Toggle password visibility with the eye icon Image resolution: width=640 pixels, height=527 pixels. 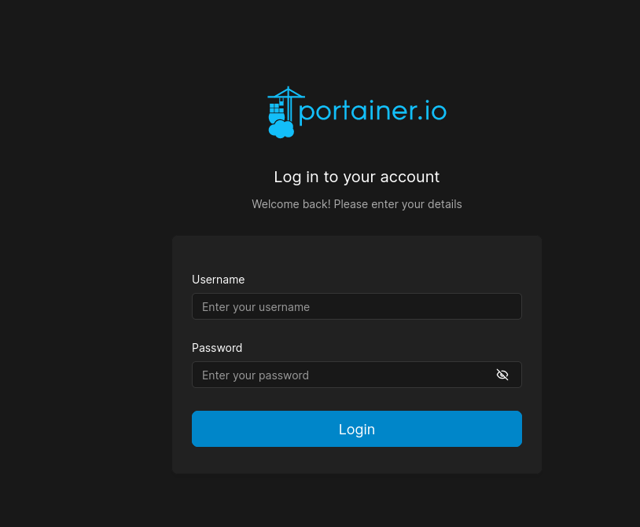click(x=502, y=375)
